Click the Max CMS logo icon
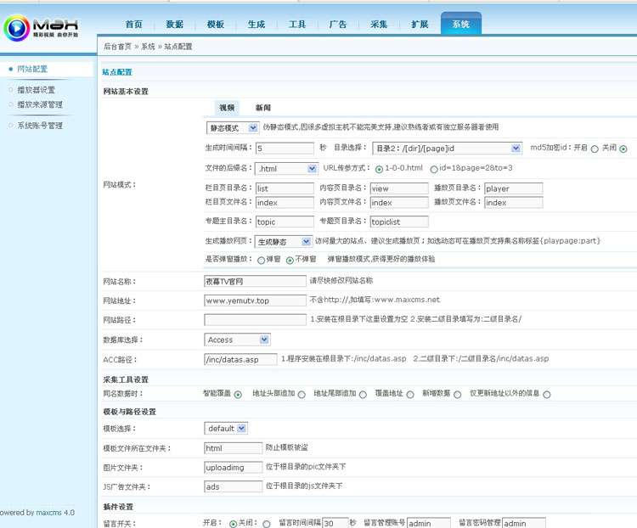637x528 pixels. pos(17,28)
